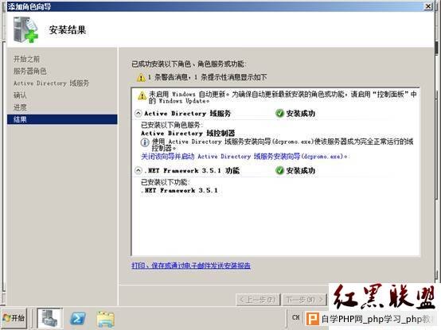Click the yellow warning icon beside Windows auto-update message
Screen dimensions: 441x330
(x=142, y=95)
